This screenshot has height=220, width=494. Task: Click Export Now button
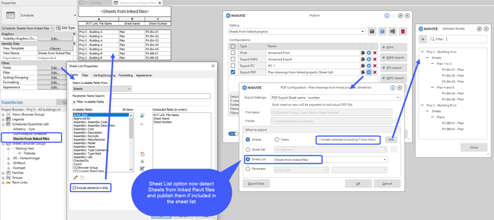coord(256,184)
